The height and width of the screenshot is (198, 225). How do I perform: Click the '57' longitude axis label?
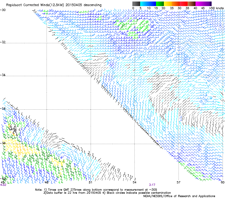(x=178, y=182)
